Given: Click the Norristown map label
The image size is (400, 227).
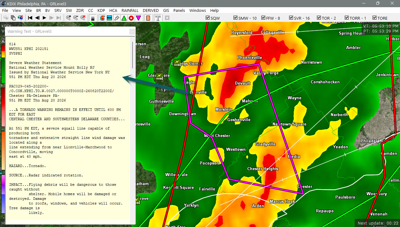Looking at the screenshot, I should pyautogui.click(x=311, y=62).
